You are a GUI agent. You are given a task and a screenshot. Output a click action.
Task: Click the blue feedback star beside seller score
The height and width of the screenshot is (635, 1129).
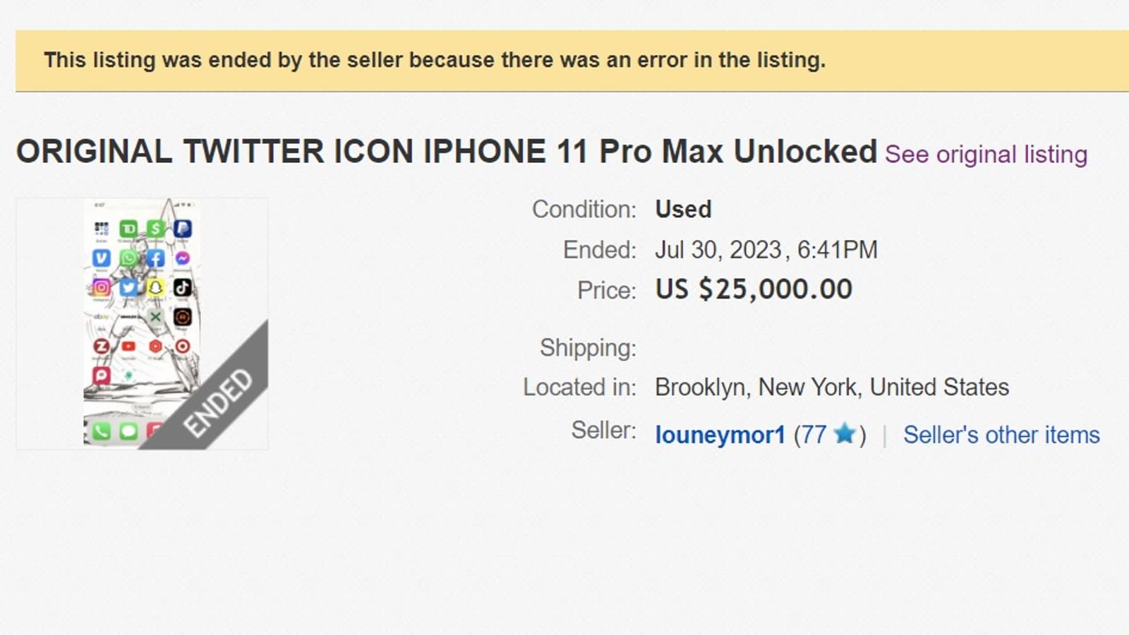click(x=844, y=434)
